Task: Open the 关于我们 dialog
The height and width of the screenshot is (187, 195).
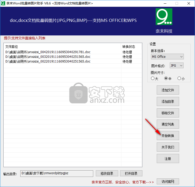Action: click(168, 147)
